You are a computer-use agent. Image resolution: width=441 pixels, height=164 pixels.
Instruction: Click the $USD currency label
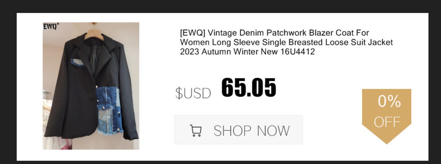coord(193,93)
